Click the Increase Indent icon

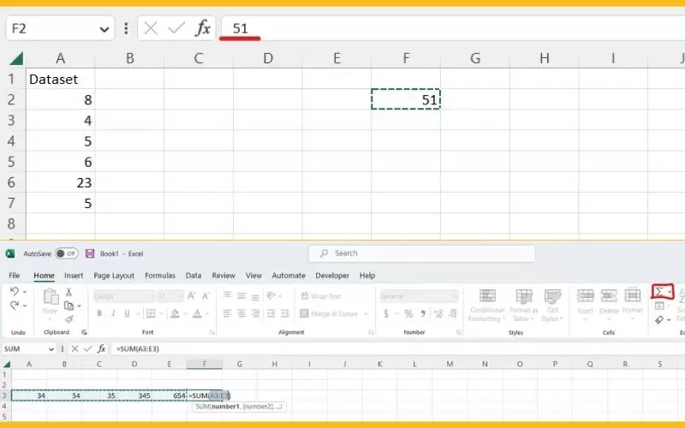click(285, 313)
